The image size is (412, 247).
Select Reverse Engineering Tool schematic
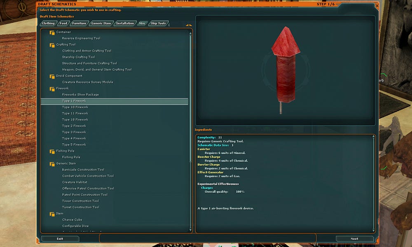[81, 38]
